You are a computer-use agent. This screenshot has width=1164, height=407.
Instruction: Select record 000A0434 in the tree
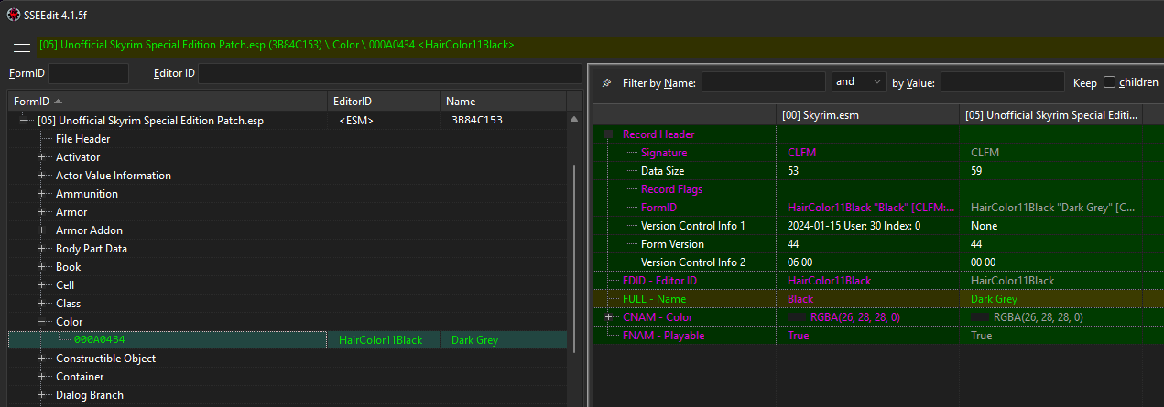coord(100,340)
